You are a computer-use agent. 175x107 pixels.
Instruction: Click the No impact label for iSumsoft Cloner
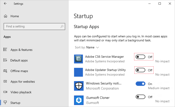tap(162, 101)
